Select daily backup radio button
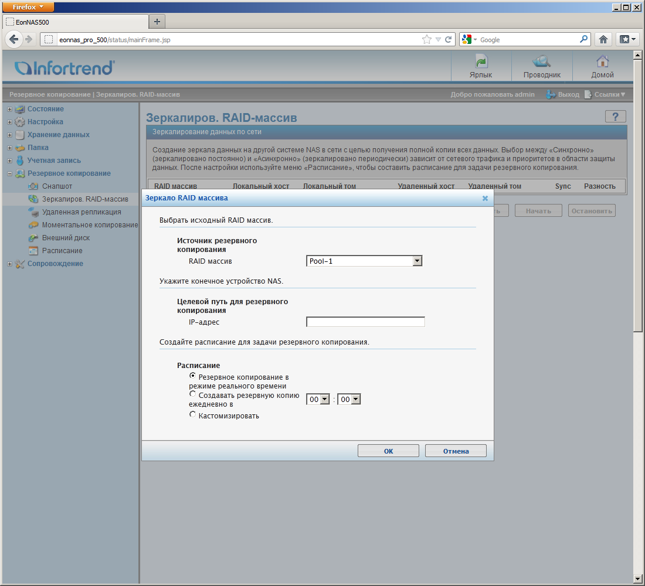 [x=192, y=394]
